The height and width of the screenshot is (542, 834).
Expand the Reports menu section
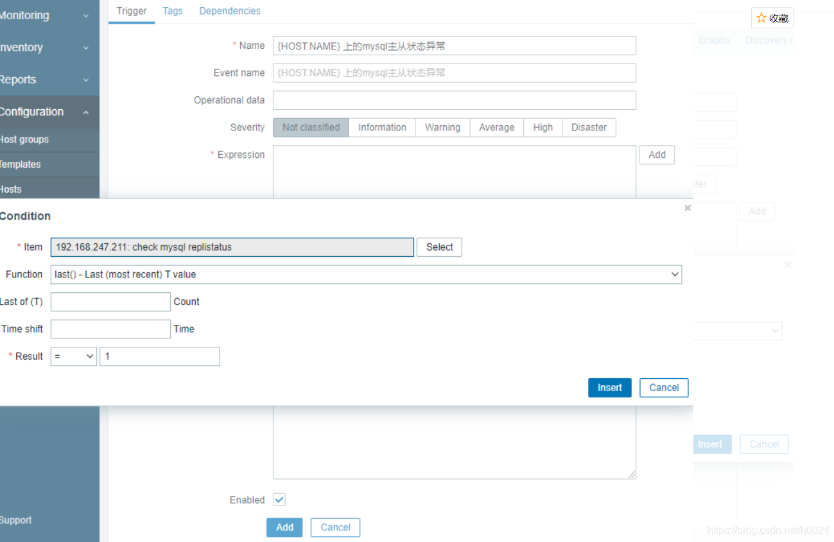(x=49, y=80)
